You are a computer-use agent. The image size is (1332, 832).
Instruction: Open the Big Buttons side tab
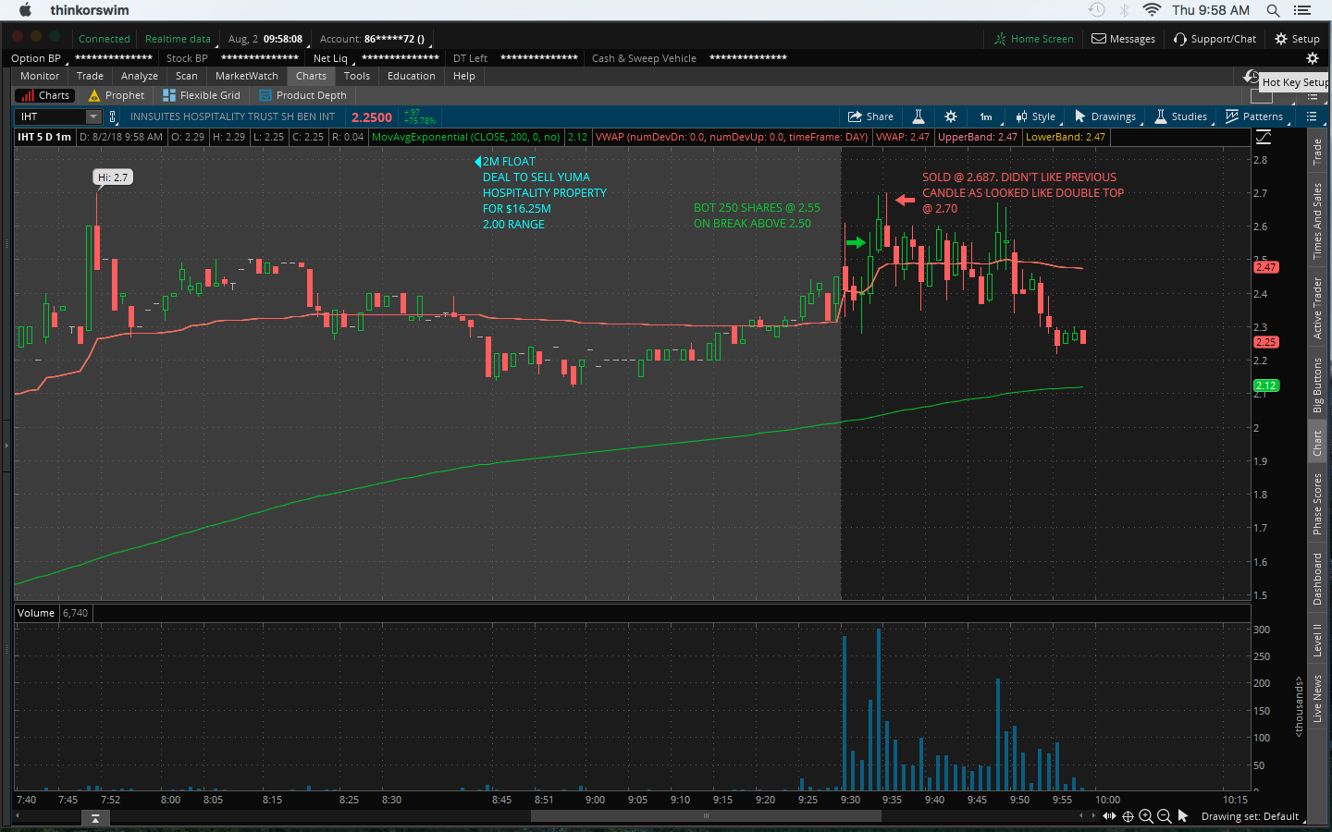pos(1317,385)
